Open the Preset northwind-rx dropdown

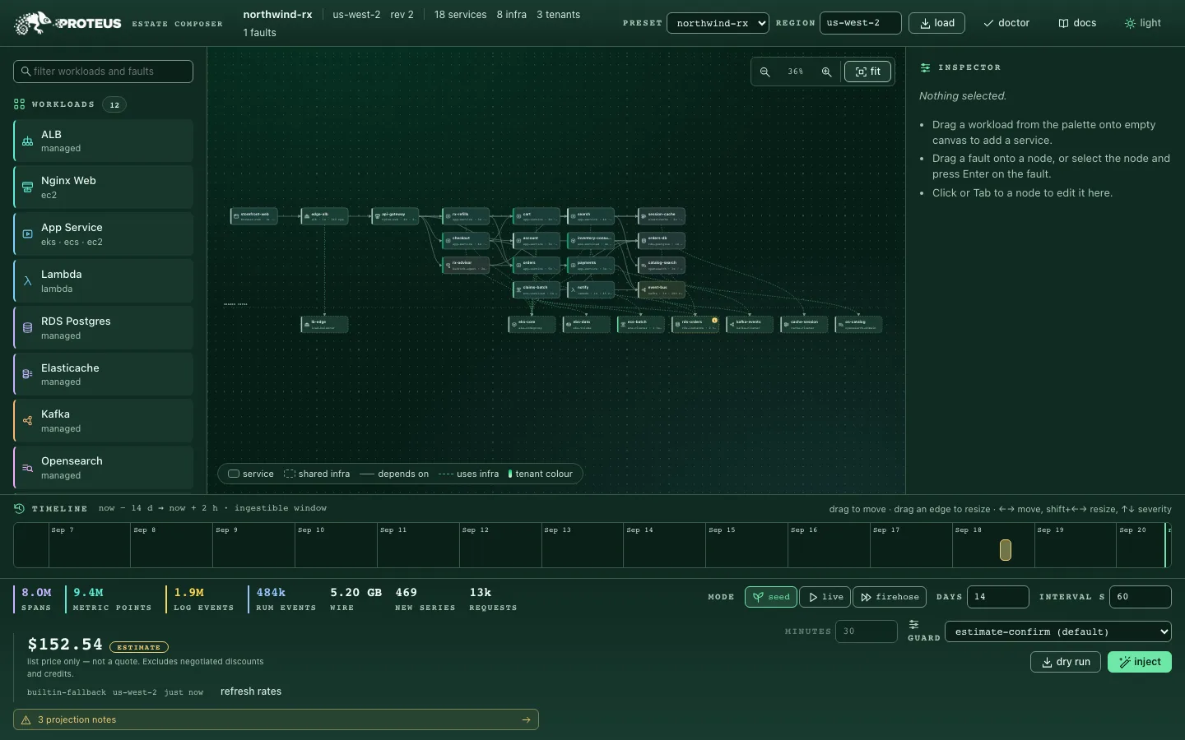coord(718,23)
